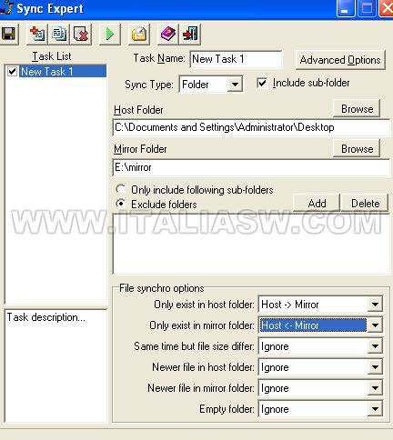Click the Save floppy disk icon
Image resolution: width=393 pixels, height=440 pixels.
[x=8, y=34]
